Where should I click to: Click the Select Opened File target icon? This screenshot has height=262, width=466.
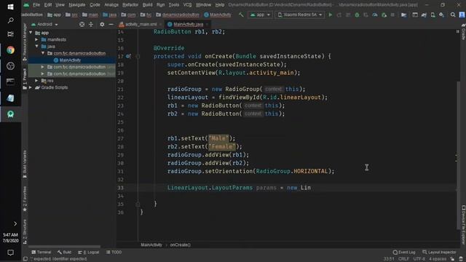coord(82,24)
